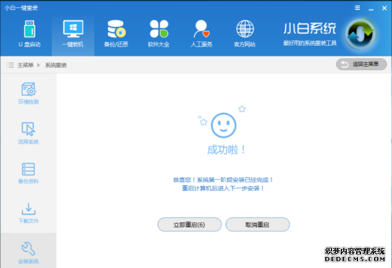The width and height of the screenshot is (392, 268).
Task: Select the 环境检测 step
Action: point(28,93)
